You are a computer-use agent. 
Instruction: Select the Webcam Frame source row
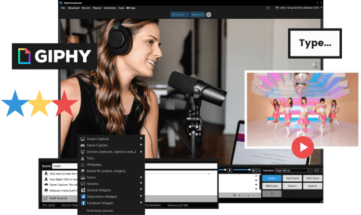coord(61,190)
